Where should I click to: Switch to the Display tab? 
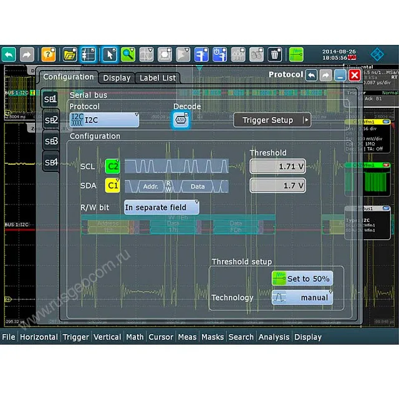(x=117, y=78)
